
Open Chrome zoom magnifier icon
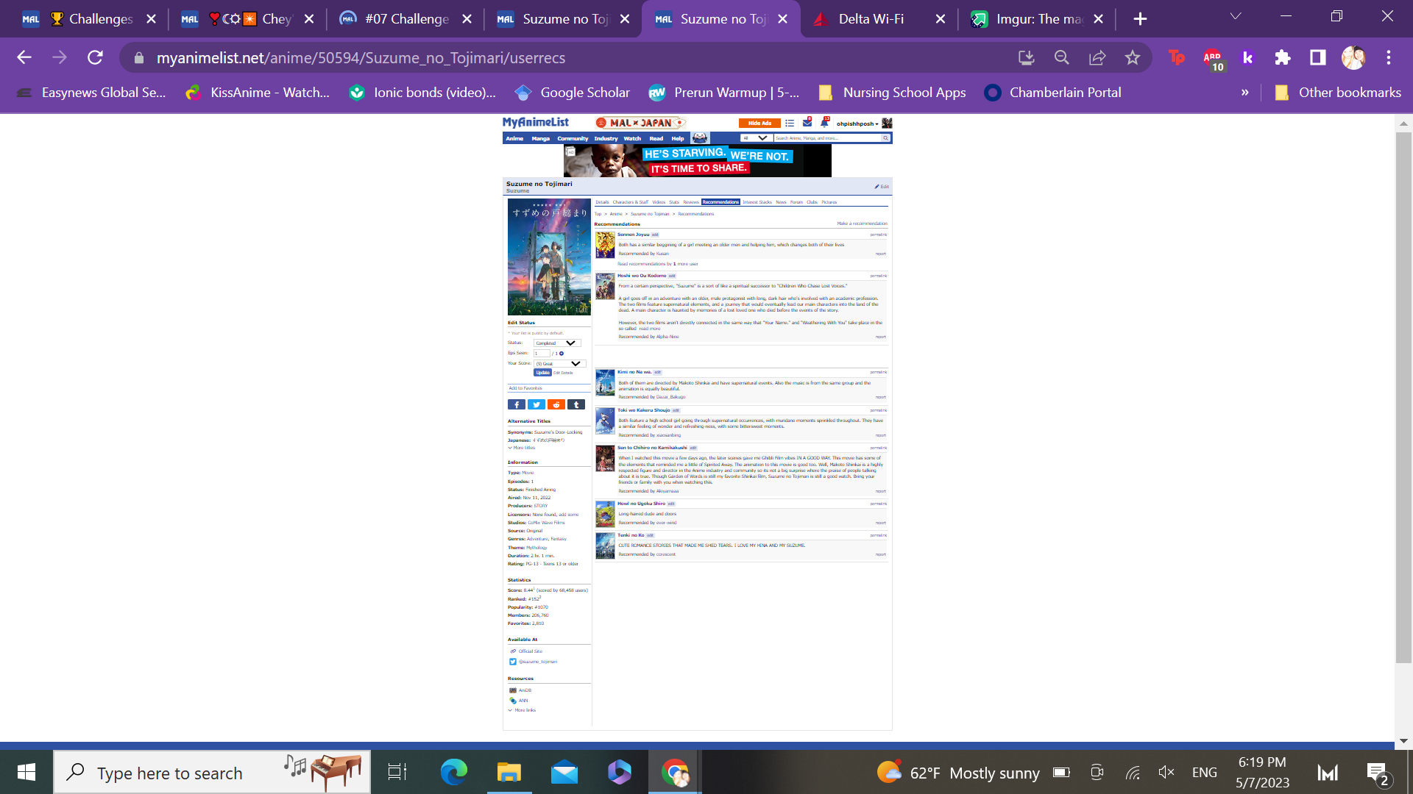[x=1061, y=57]
